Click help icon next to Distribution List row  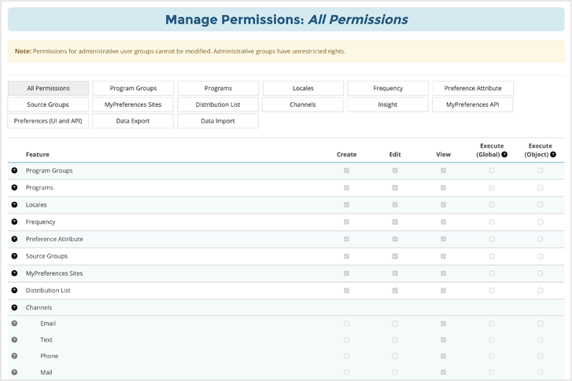pos(14,291)
